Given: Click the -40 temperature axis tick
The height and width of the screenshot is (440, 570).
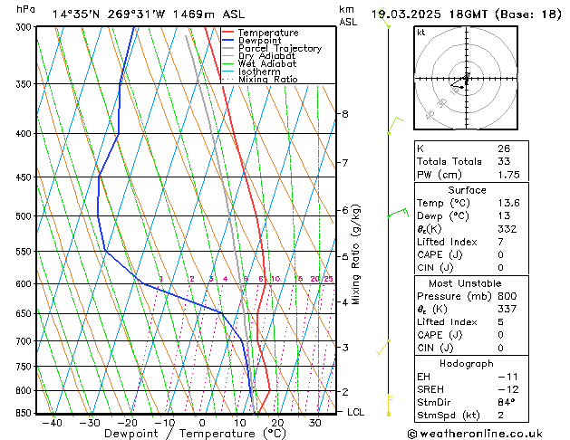Looking at the screenshot, I should click(52, 423).
